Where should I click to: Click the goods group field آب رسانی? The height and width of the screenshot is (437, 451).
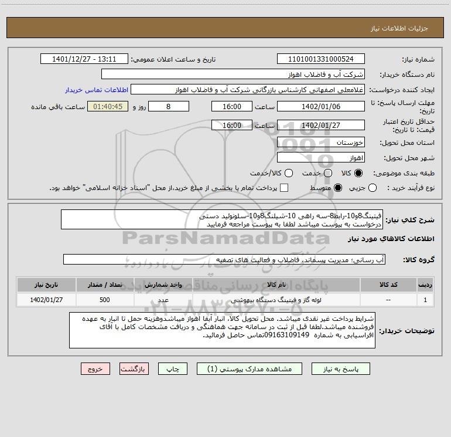point(224,259)
